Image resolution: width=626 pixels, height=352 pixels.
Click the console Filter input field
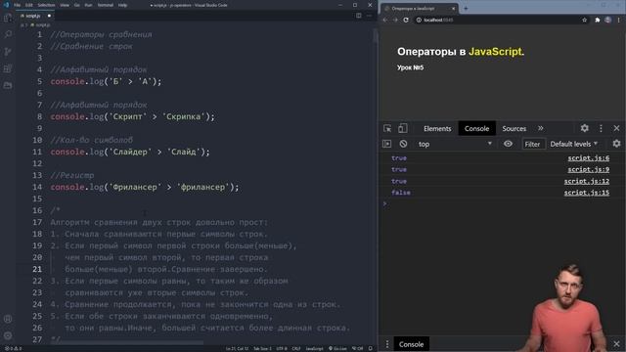[x=534, y=144]
